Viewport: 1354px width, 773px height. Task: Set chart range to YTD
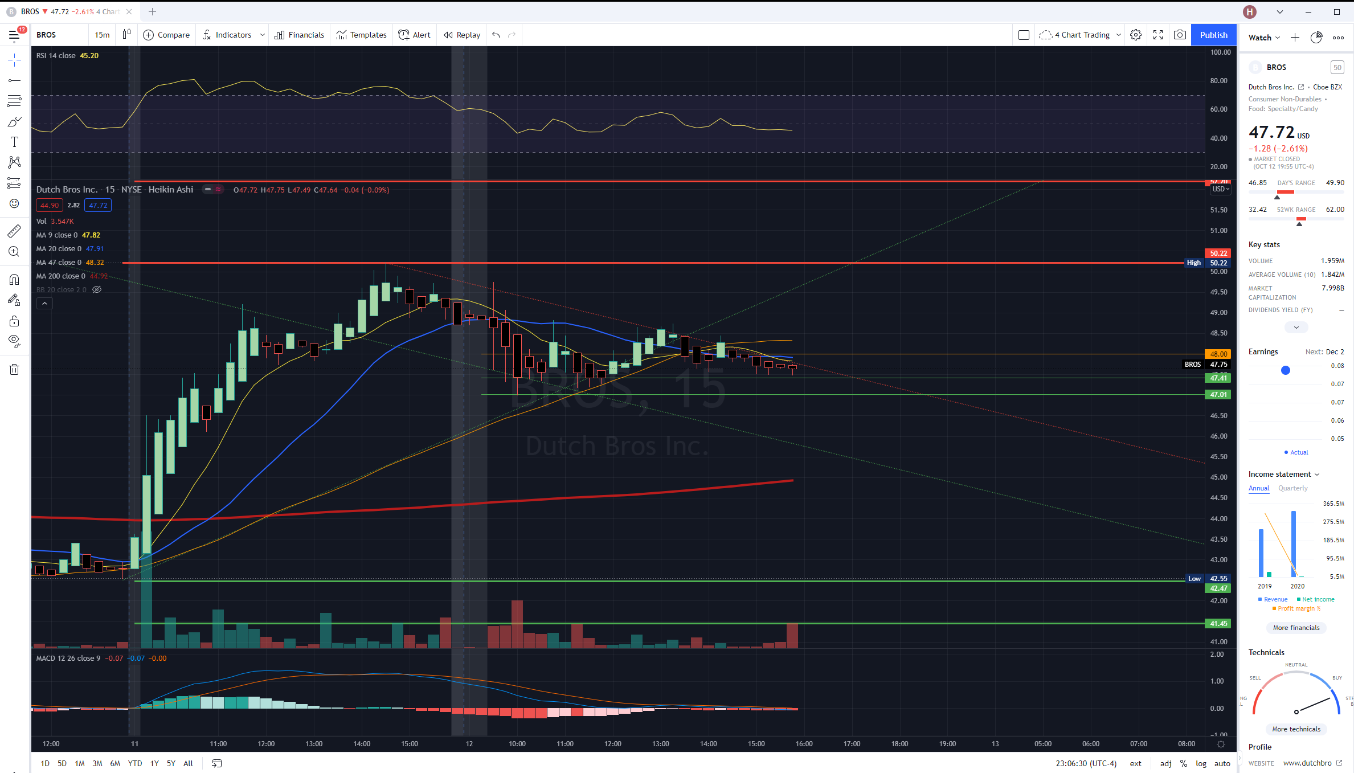click(x=135, y=763)
